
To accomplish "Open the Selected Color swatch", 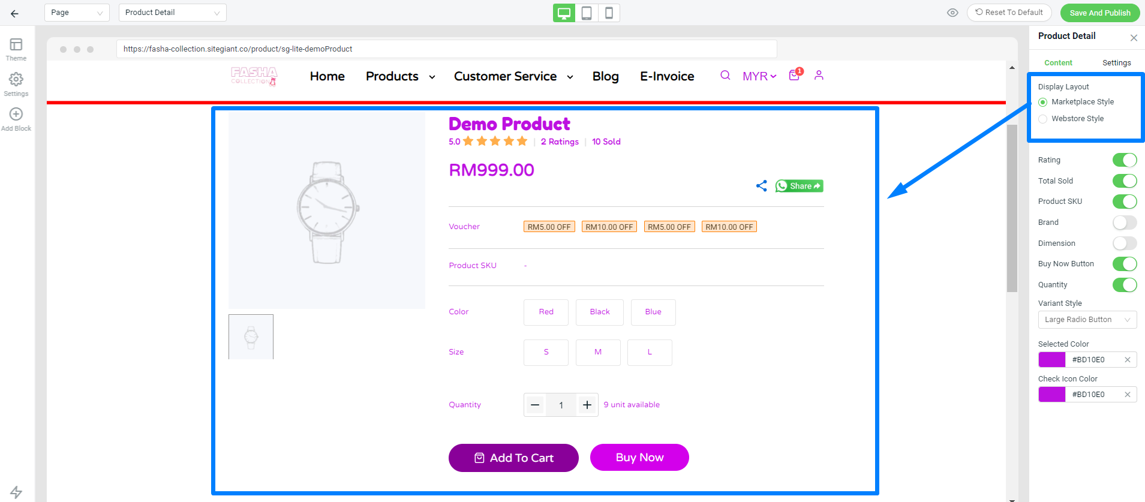I will point(1052,360).
